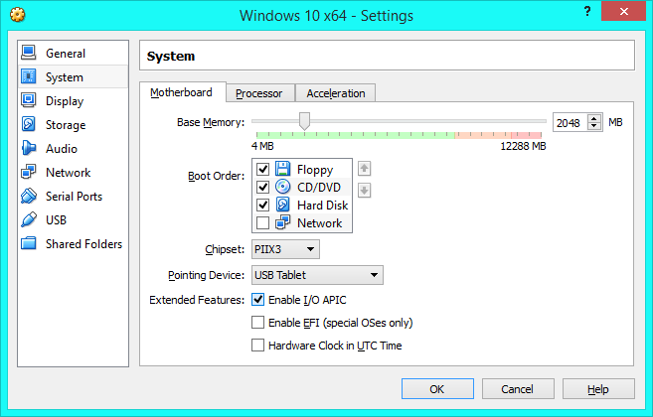Click the Audio speaker icon in sidebar
653x417 pixels.
pyautogui.click(x=29, y=148)
